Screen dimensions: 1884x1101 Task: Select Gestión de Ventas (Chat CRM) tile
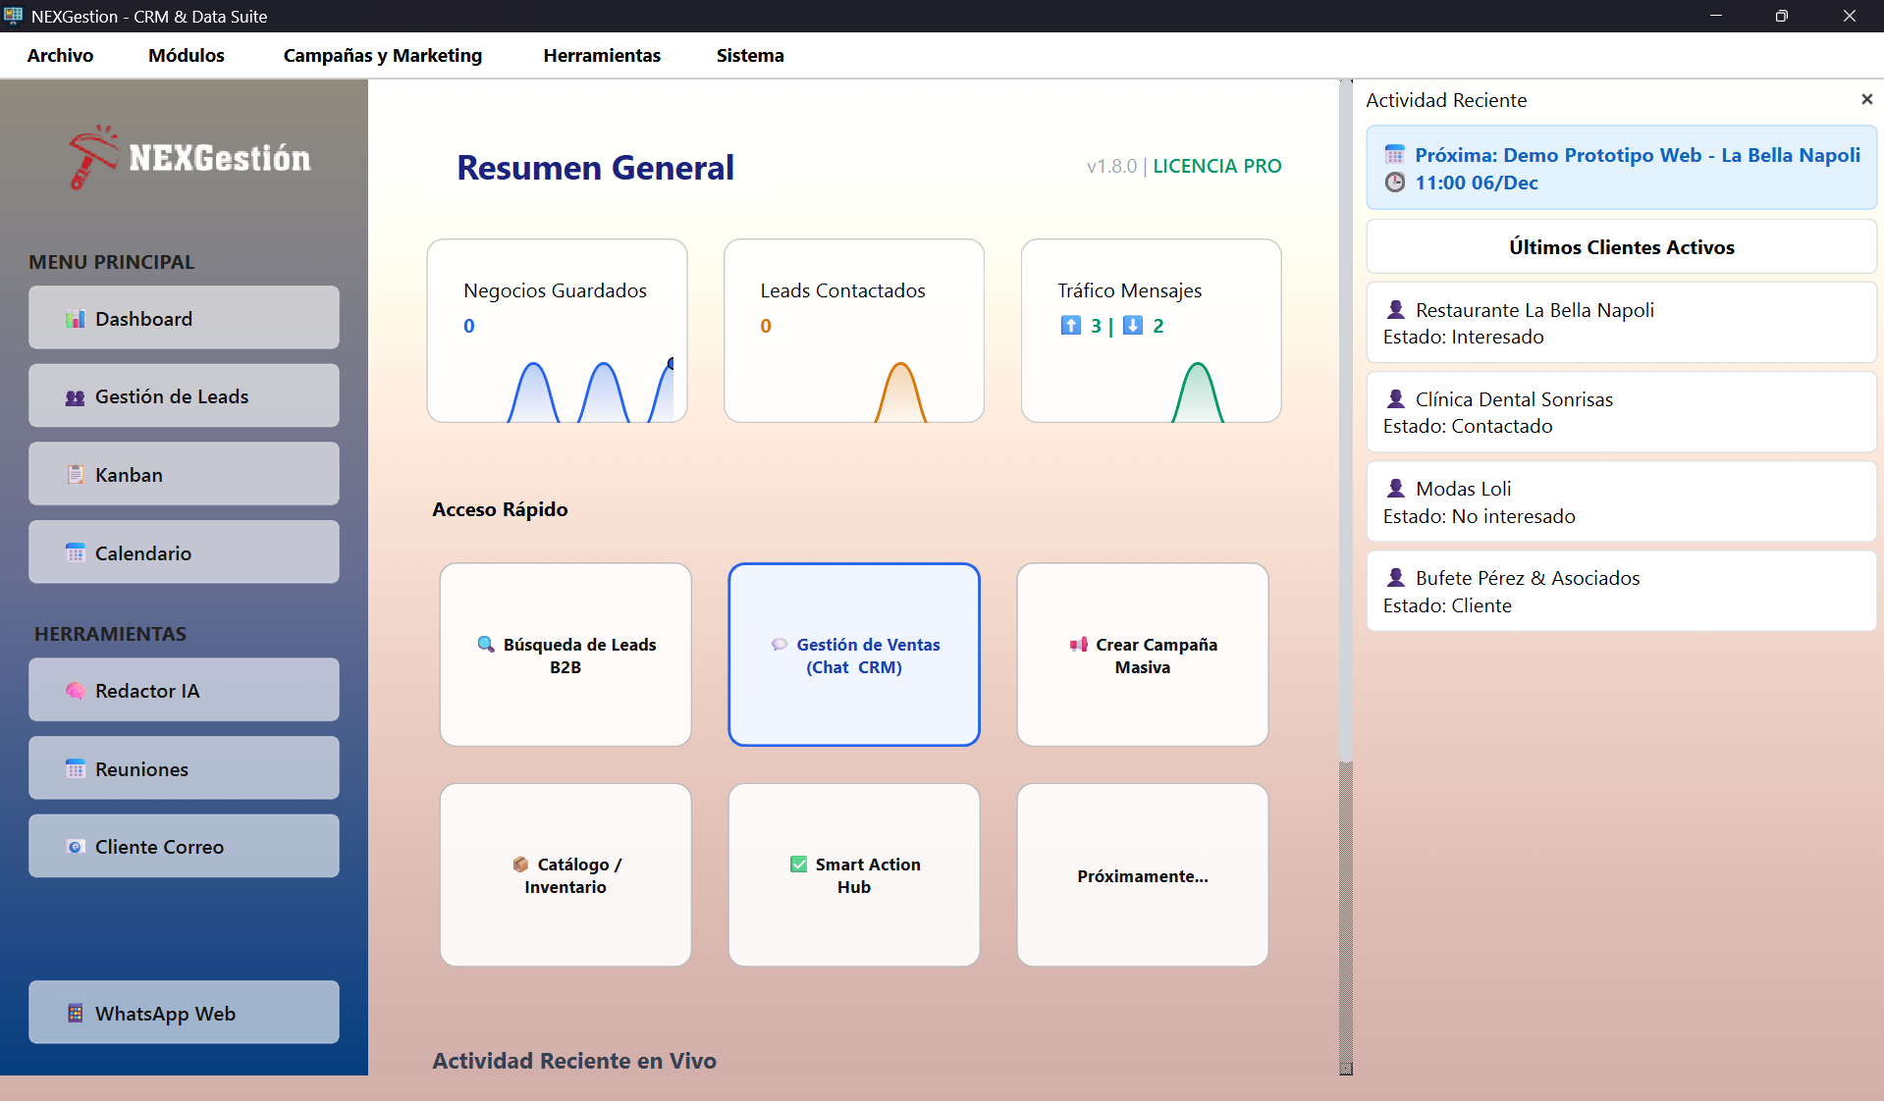(853, 655)
